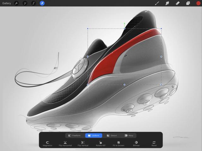202x151 pixels.
Task: Click the top-right transform corner handle
Action: (161, 29)
